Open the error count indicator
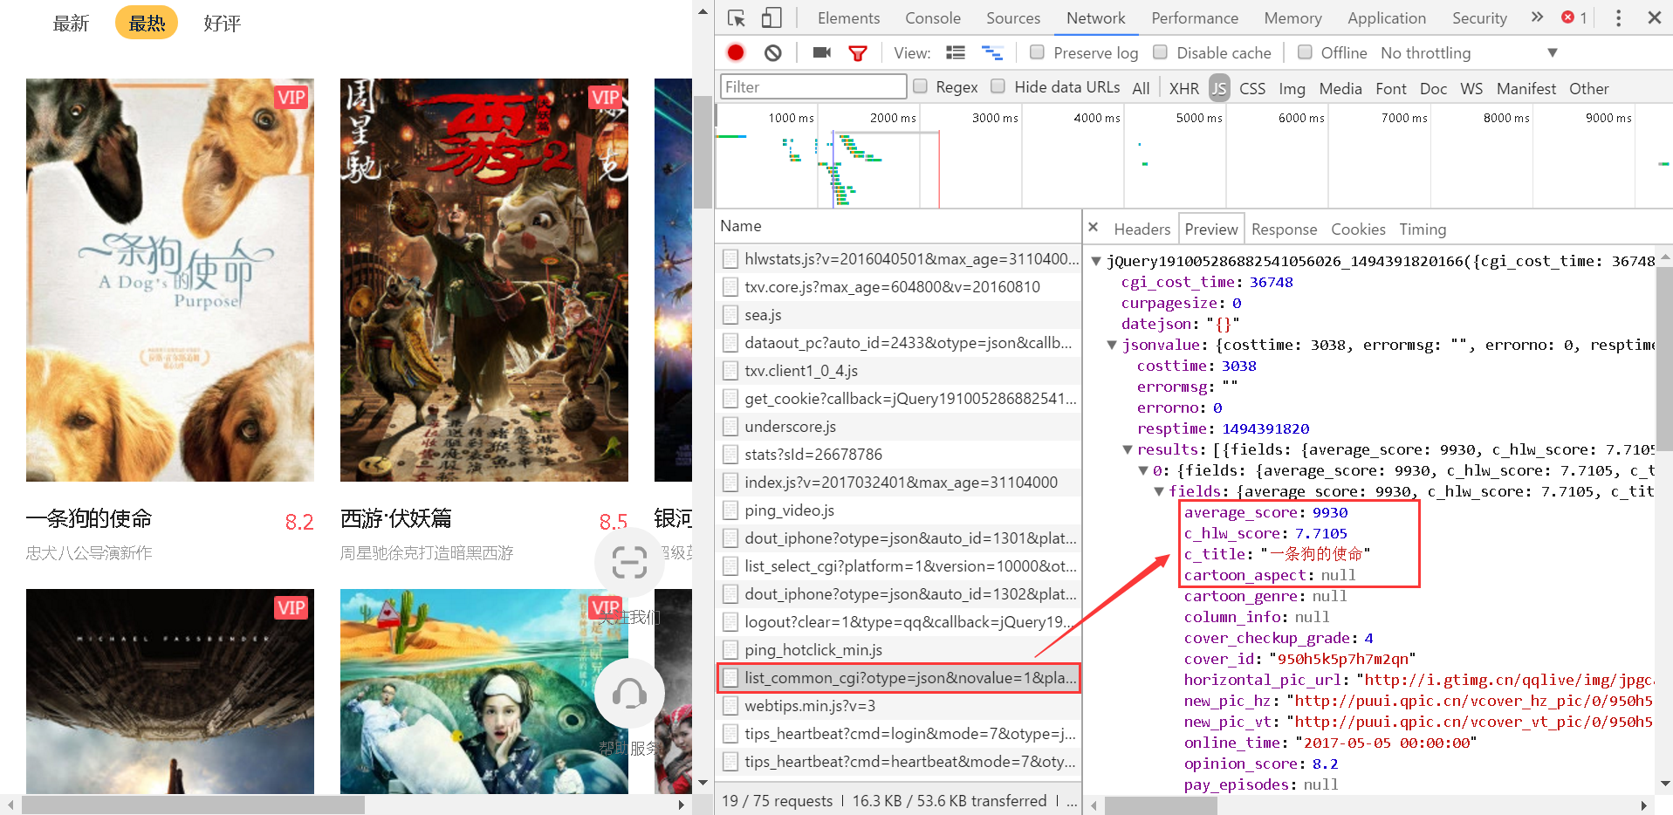 (1574, 17)
